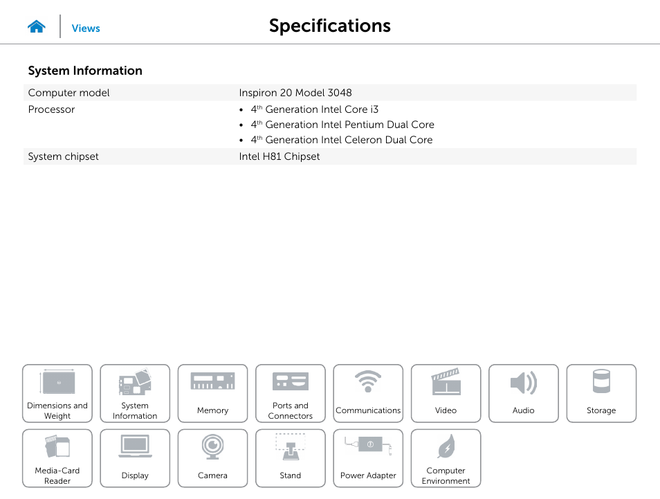The width and height of the screenshot is (660, 499).
Task: Open Ports and Connectors tile
Action: pos(291,393)
